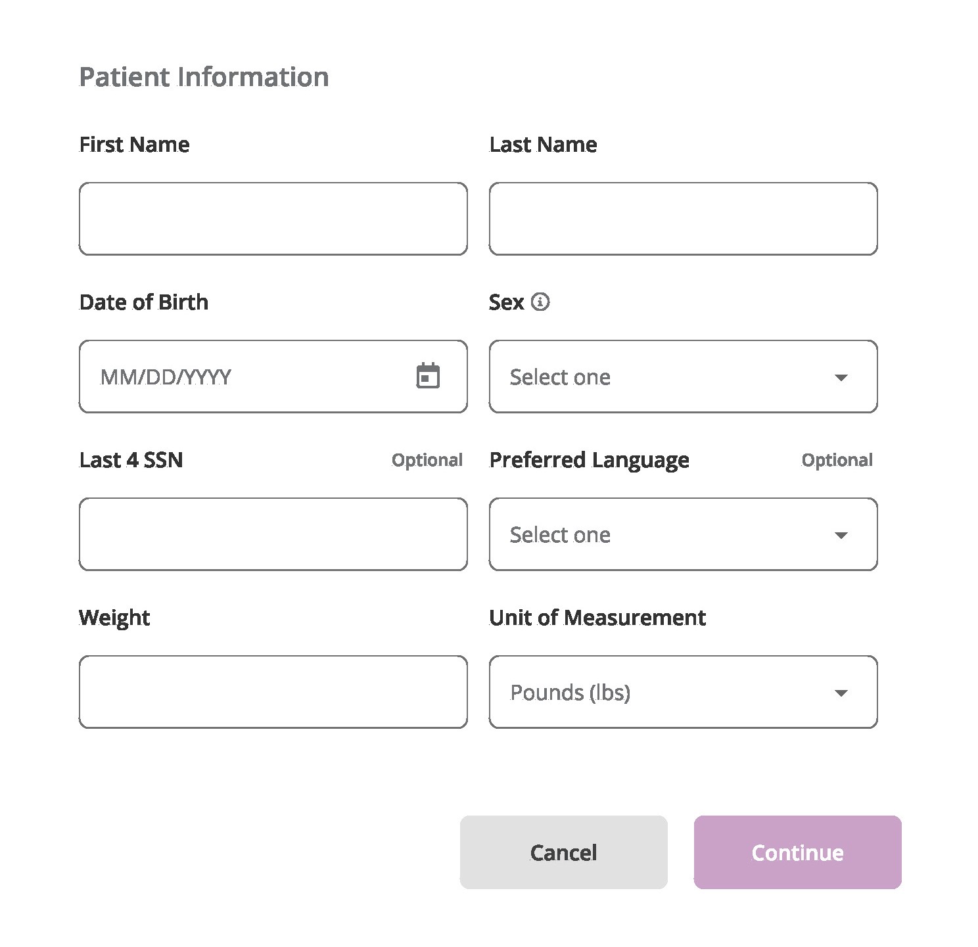Screen dimensions: 978x947
Task: Expand the Unit of Measurement chevron
Action: (842, 692)
